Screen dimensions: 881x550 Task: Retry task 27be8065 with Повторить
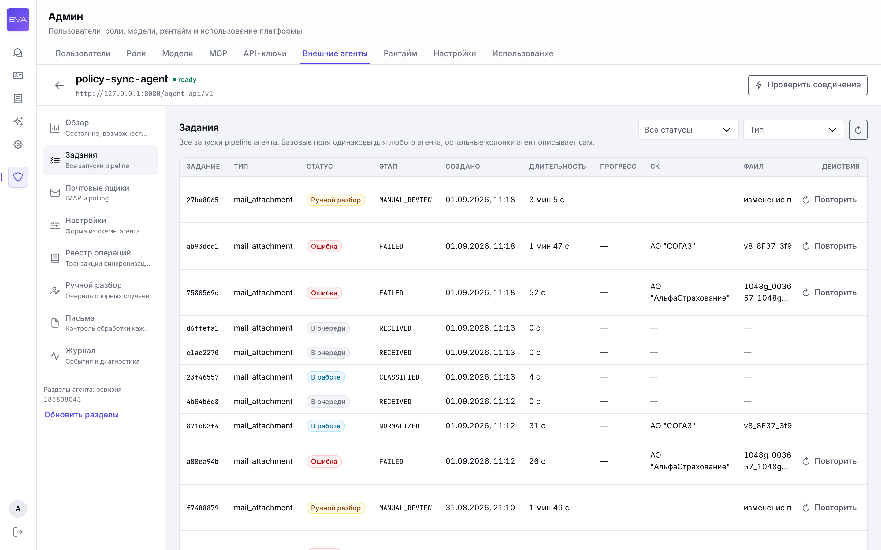(829, 200)
